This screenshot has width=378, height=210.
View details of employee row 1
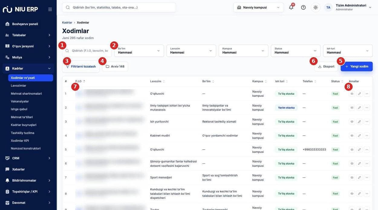[x=352, y=94]
